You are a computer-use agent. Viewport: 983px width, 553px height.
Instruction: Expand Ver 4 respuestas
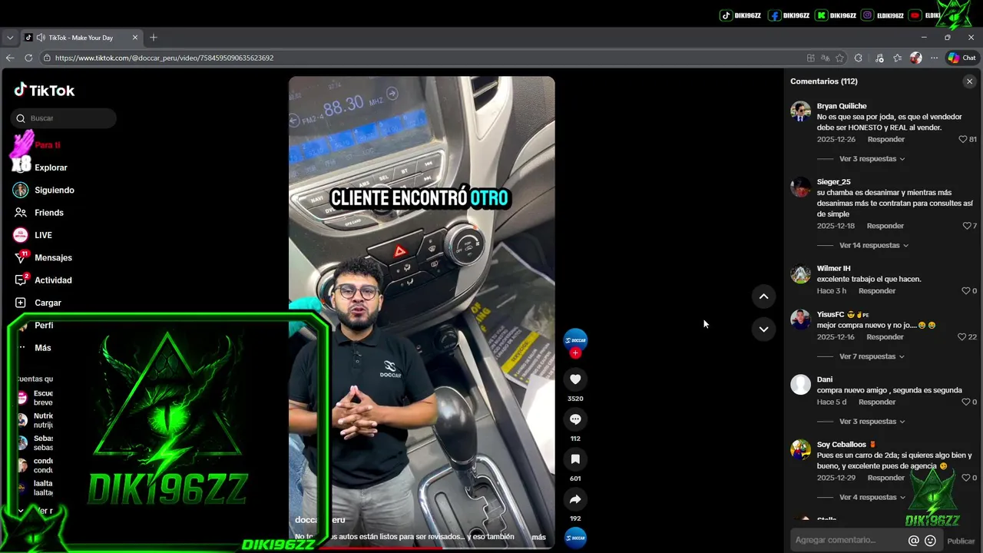pyautogui.click(x=872, y=498)
